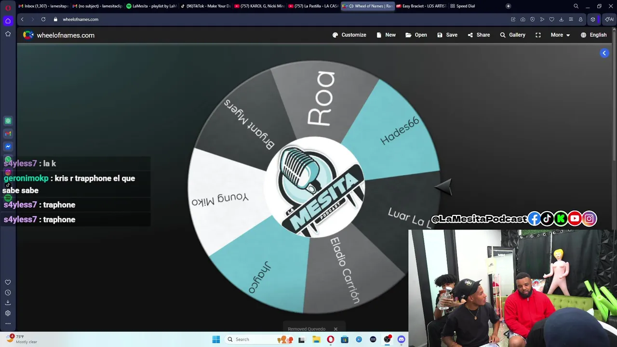Open Instagram in the sidebar

coord(8,172)
